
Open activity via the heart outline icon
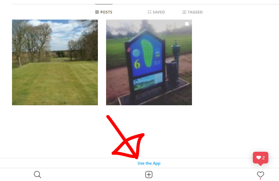[x=260, y=175]
